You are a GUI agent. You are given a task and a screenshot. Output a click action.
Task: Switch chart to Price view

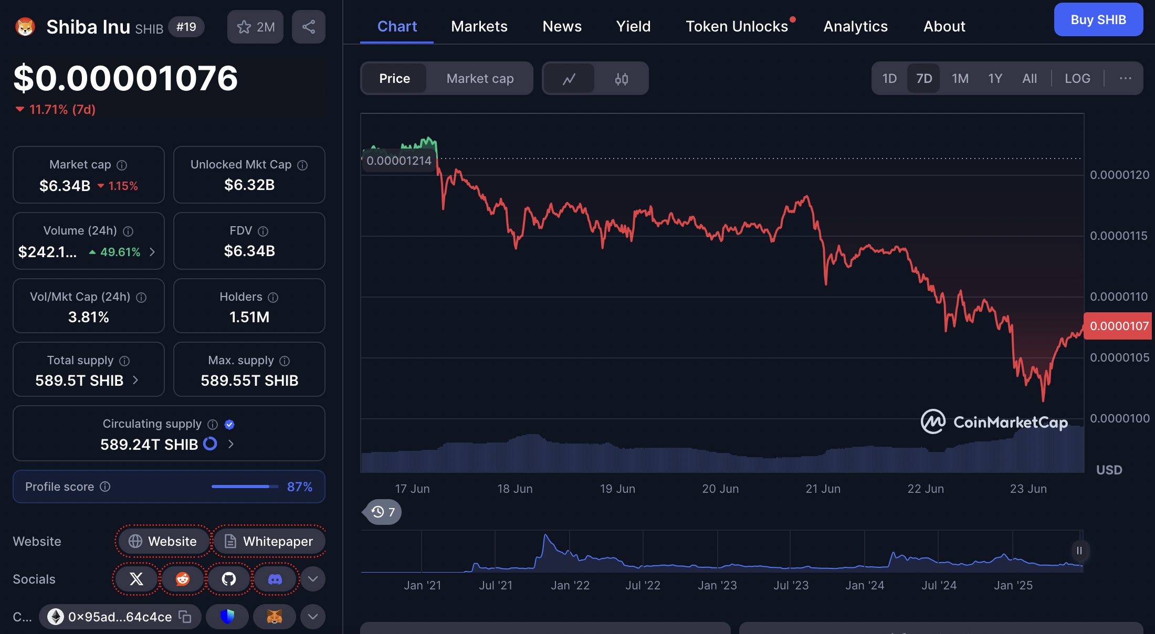click(x=395, y=79)
